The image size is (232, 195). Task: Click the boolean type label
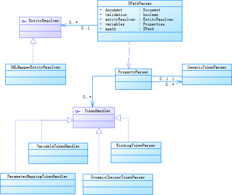tap(150, 15)
